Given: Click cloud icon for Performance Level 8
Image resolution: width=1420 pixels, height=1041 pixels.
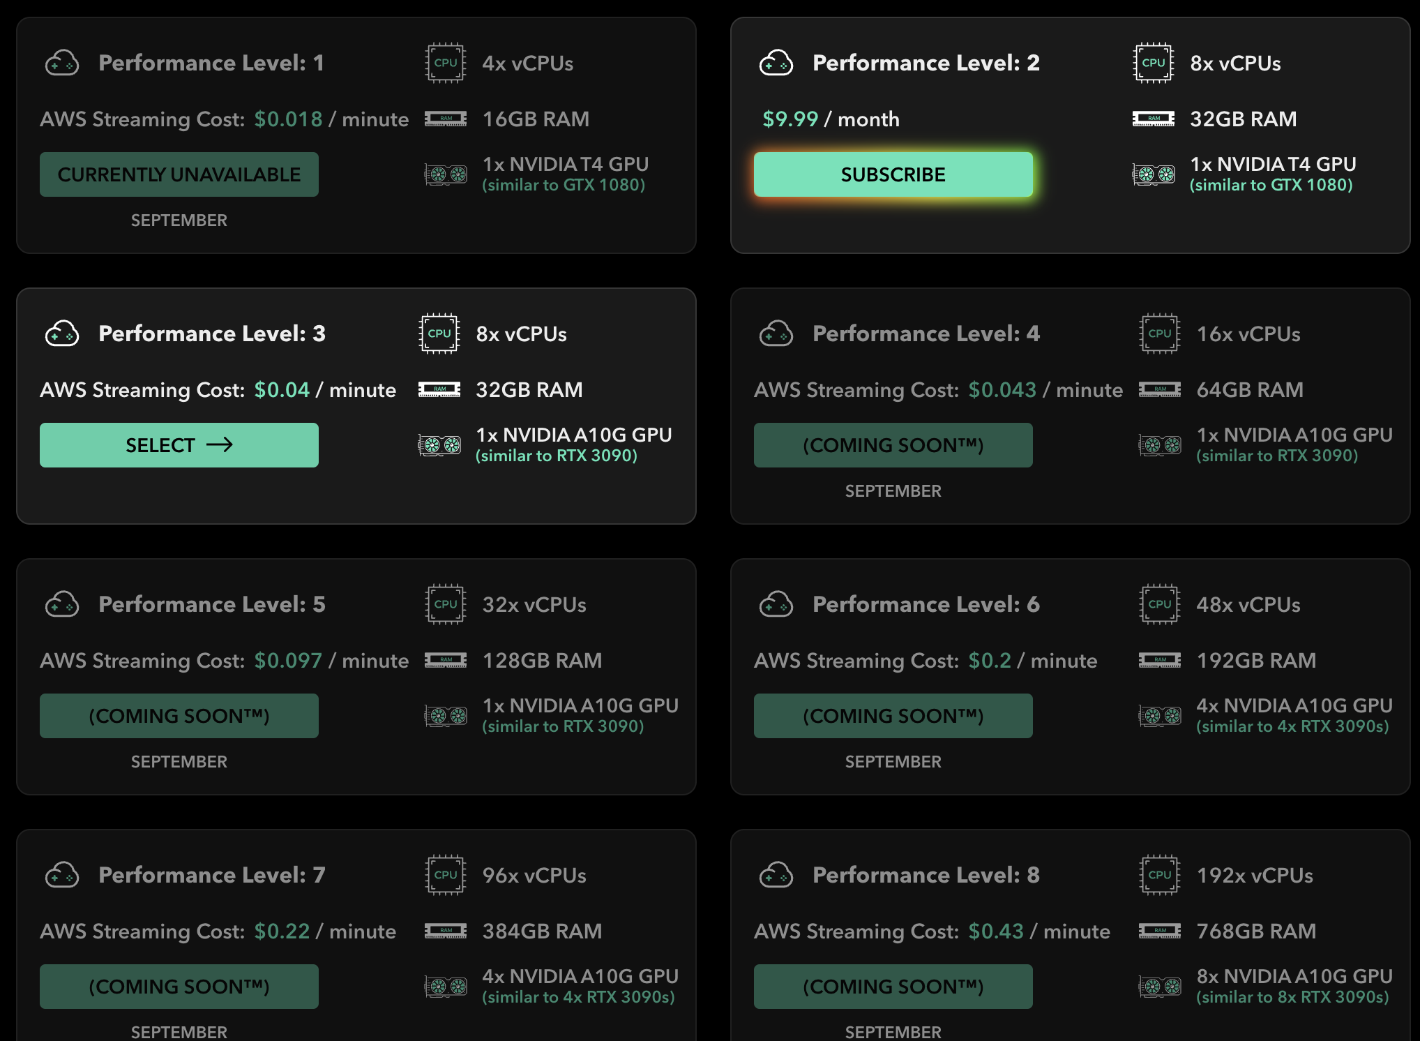Looking at the screenshot, I should [776, 875].
